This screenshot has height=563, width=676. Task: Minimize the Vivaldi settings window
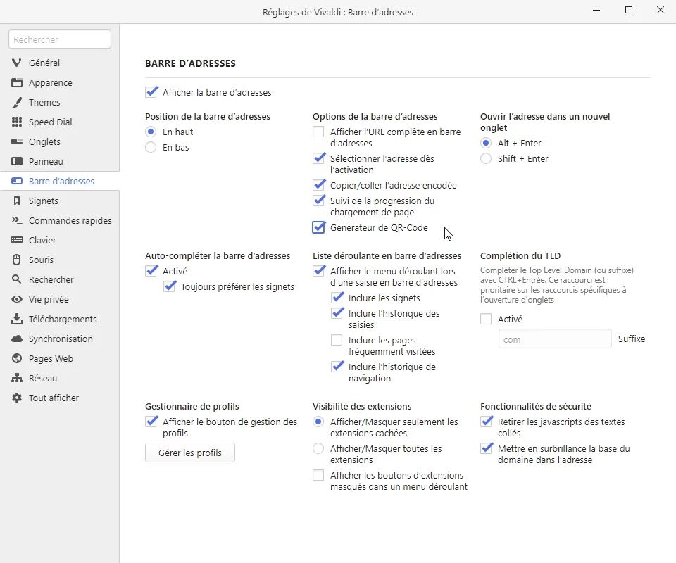click(596, 11)
